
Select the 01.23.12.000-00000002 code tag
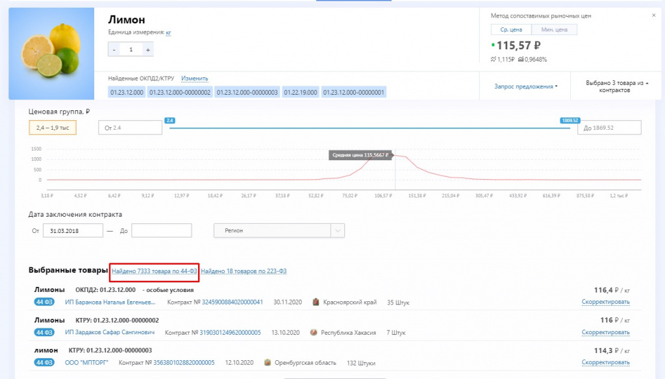pos(180,92)
